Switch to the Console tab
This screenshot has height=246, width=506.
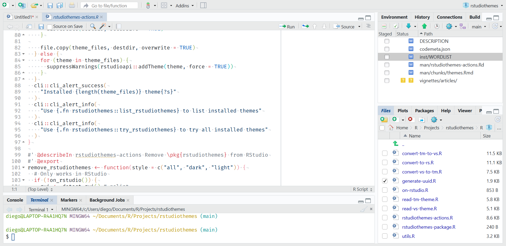point(15,200)
